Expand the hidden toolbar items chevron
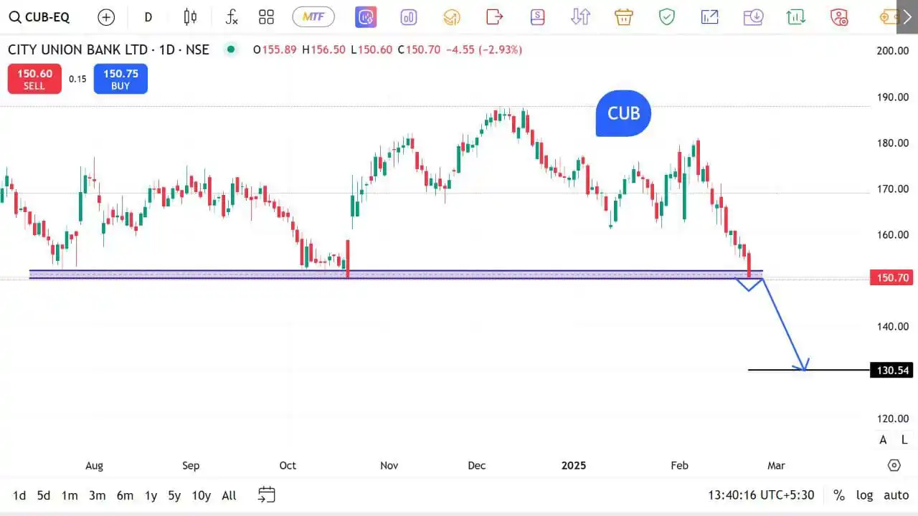Screen dimensions: 918x516 [x=907, y=16]
